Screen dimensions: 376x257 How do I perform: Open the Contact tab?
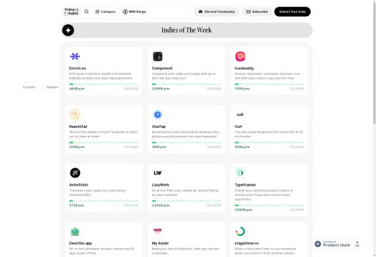click(29, 87)
